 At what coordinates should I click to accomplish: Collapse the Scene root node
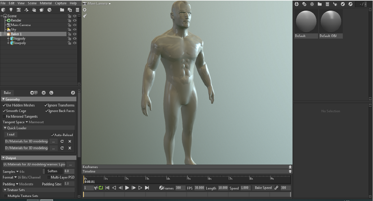2,16
